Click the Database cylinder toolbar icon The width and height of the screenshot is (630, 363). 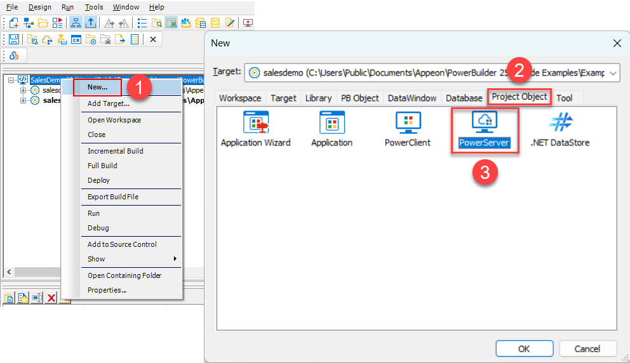[215, 23]
